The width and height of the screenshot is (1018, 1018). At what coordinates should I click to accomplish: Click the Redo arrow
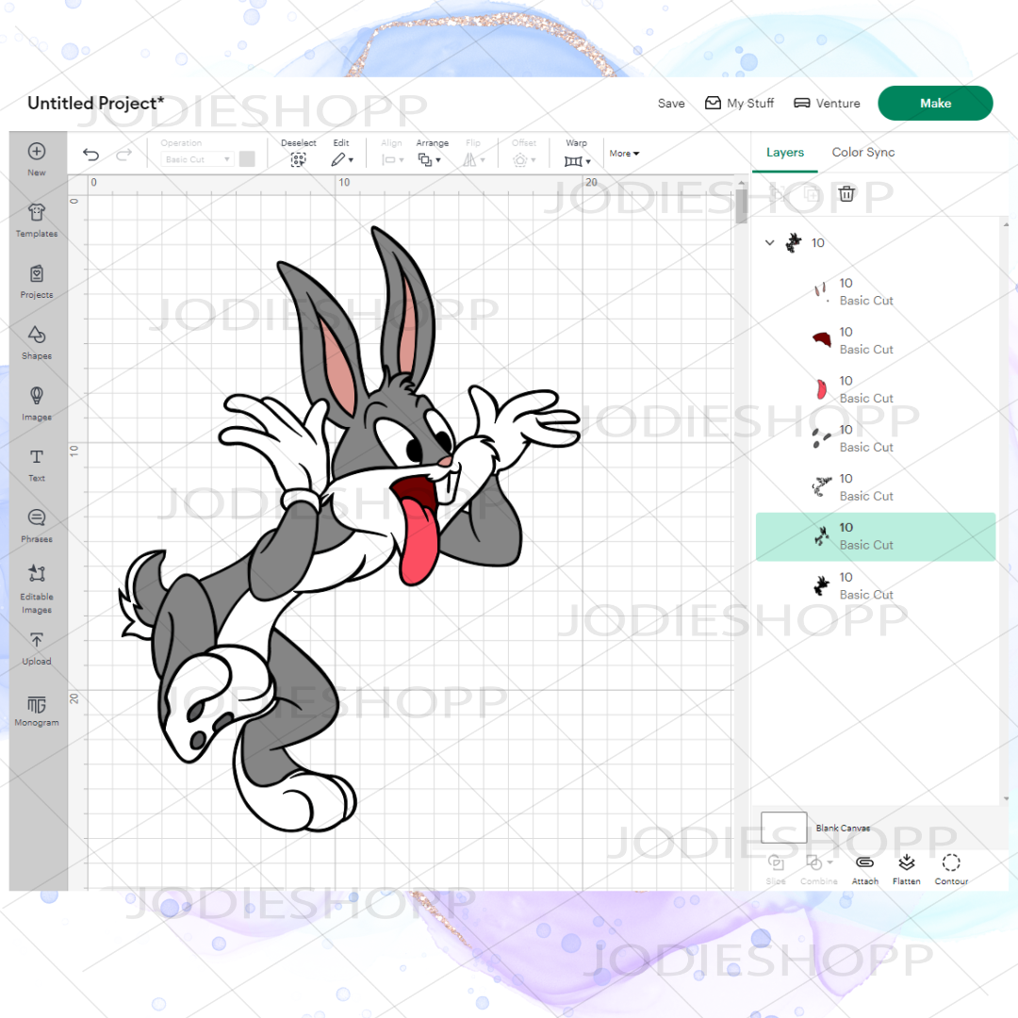pyautogui.click(x=124, y=154)
